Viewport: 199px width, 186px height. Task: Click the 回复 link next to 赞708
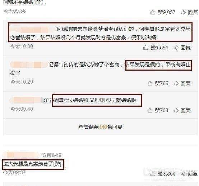(x=186, y=110)
